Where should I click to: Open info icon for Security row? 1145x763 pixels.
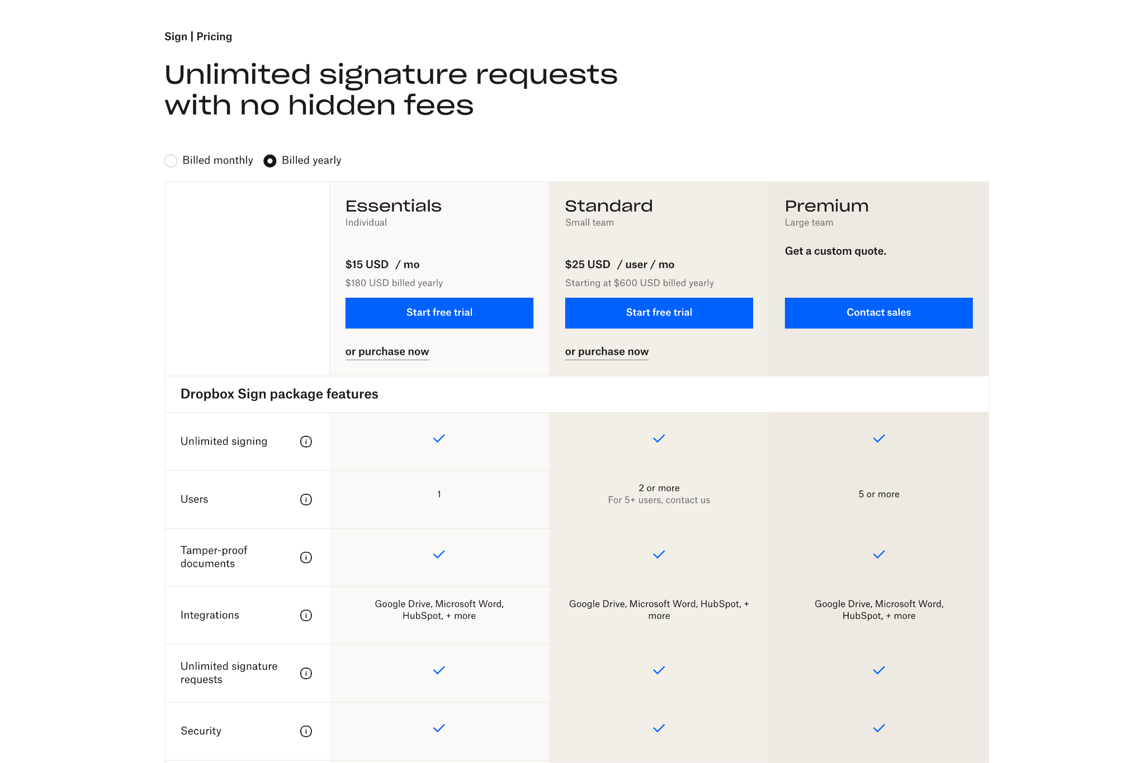[306, 731]
